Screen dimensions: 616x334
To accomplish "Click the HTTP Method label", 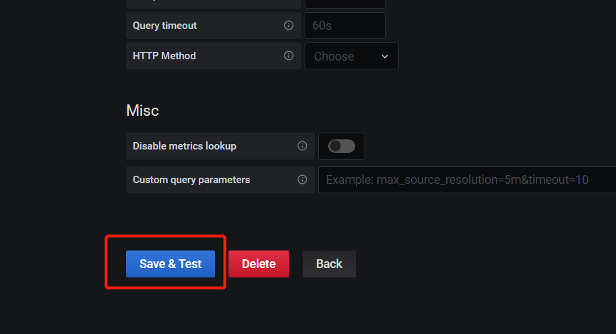I will pos(164,56).
